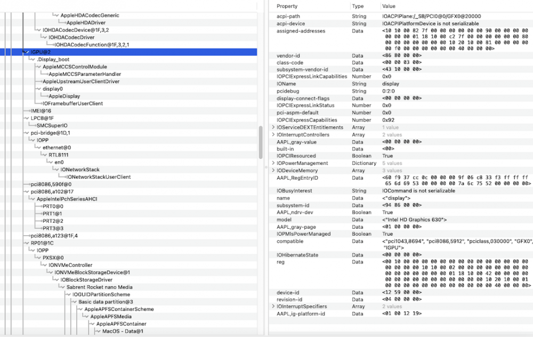Select the device-id property row
Viewport: 533px width, 337px height.
coord(401,292)
